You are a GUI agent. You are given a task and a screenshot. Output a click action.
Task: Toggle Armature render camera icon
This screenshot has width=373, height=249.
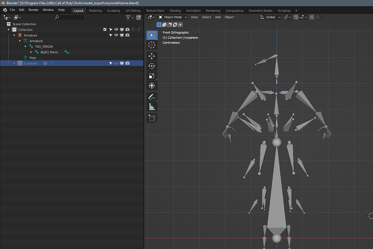128,35
